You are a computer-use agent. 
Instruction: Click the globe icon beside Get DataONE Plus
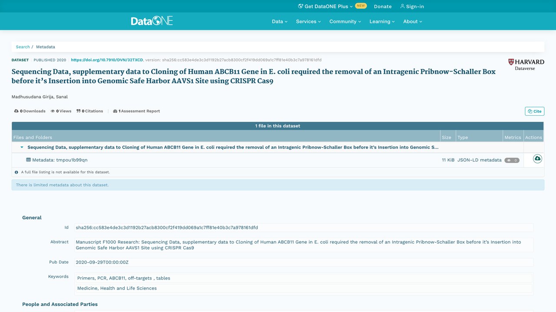(x=301, y=6)
